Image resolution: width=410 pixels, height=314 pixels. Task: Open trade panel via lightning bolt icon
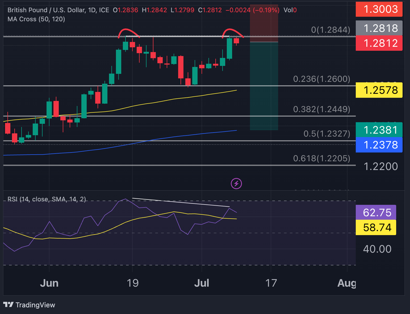click(x=236, y=183)
